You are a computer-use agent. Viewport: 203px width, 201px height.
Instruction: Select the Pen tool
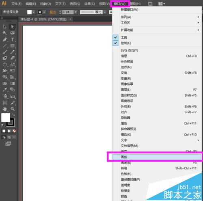pyautogui.click(x=5, y=39)
